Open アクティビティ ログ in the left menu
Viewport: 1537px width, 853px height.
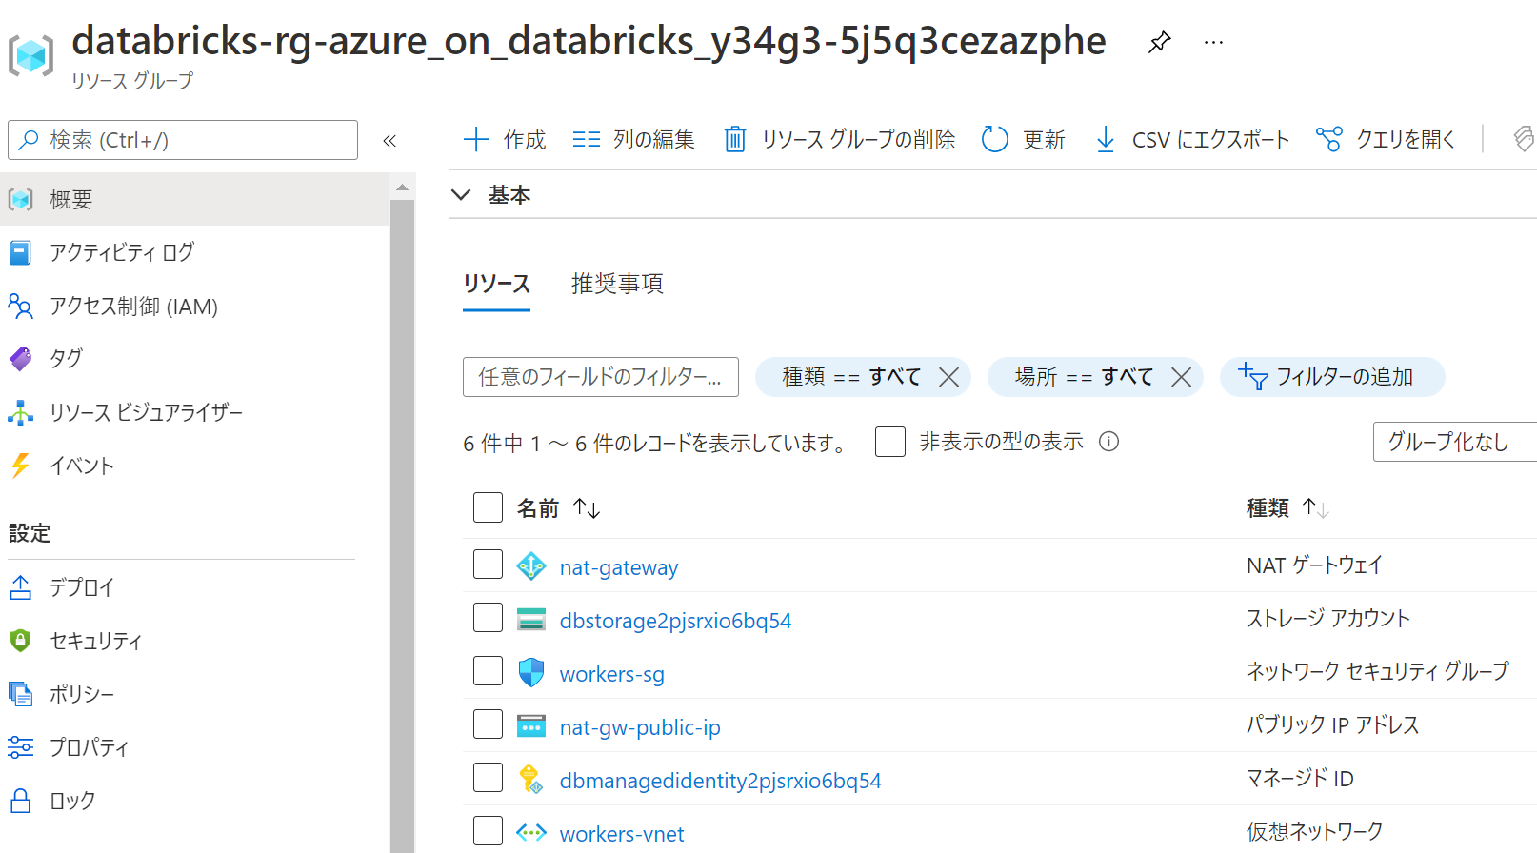194,252
